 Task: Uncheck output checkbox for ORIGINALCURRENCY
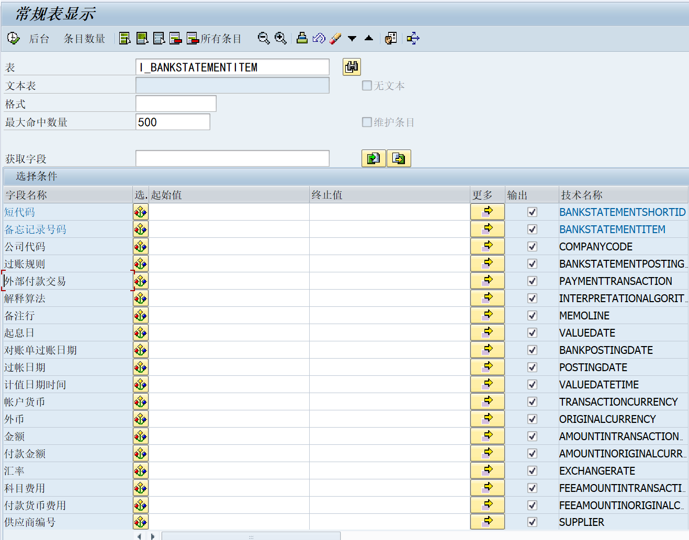tap(532, 419)
